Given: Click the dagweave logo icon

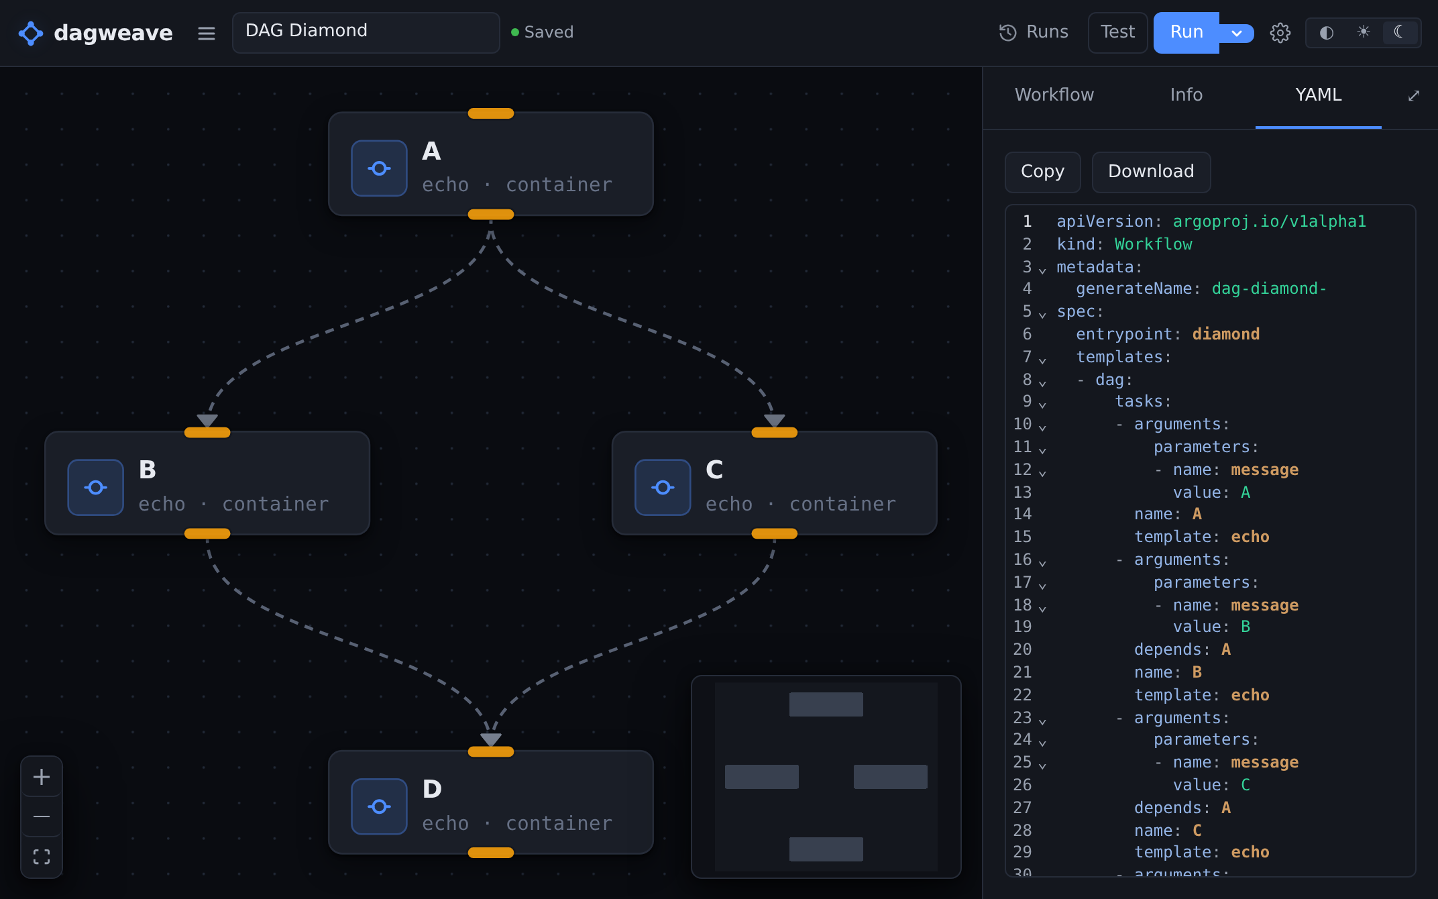Looking at the screenshot, I should 31,33.
